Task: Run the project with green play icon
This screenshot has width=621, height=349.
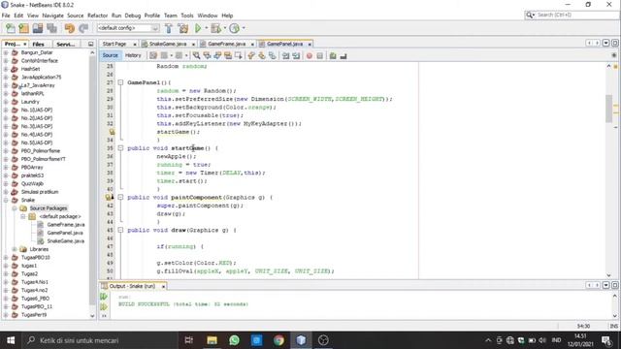Action: tap(198, 28)
